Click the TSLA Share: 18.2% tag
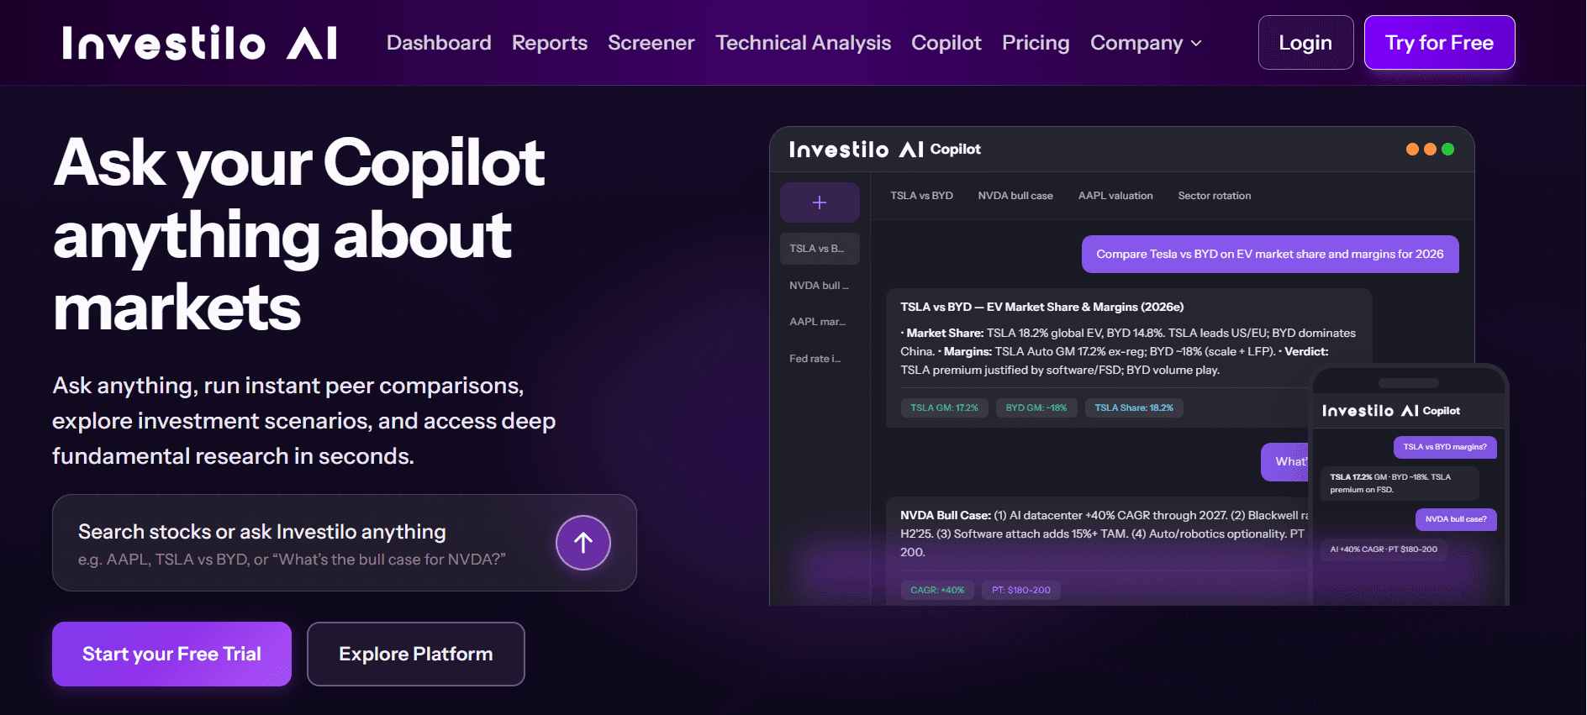The height and width of the screenshot is (715, 1587). (x=1134, y=408)
